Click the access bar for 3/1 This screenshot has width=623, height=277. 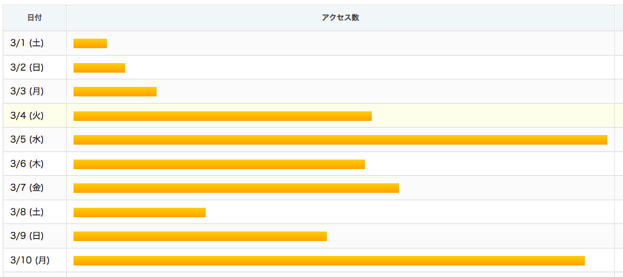pyautogui.click(x=90, y=43)
